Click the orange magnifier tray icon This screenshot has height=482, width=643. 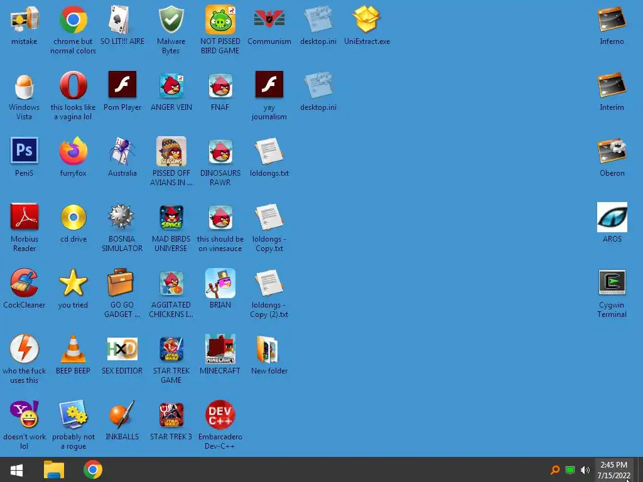coord(555,469)
